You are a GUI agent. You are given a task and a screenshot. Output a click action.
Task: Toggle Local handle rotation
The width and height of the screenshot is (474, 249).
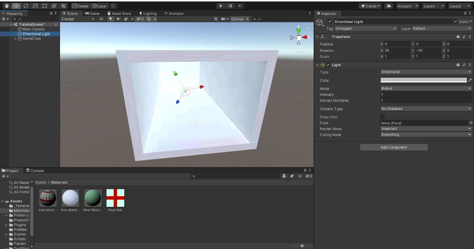(x=99, y=6)
